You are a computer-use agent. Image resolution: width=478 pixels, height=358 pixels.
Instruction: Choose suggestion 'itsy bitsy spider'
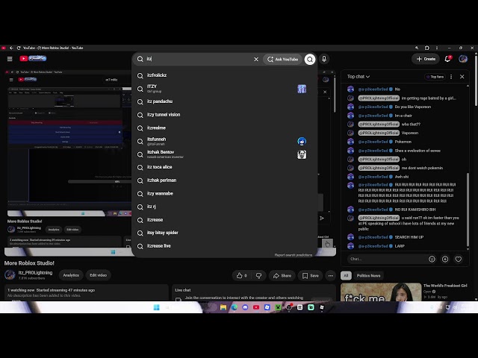coord(225,233)
